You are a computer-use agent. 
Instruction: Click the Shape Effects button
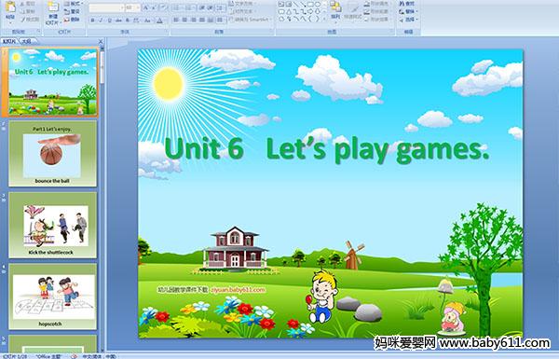377,20
